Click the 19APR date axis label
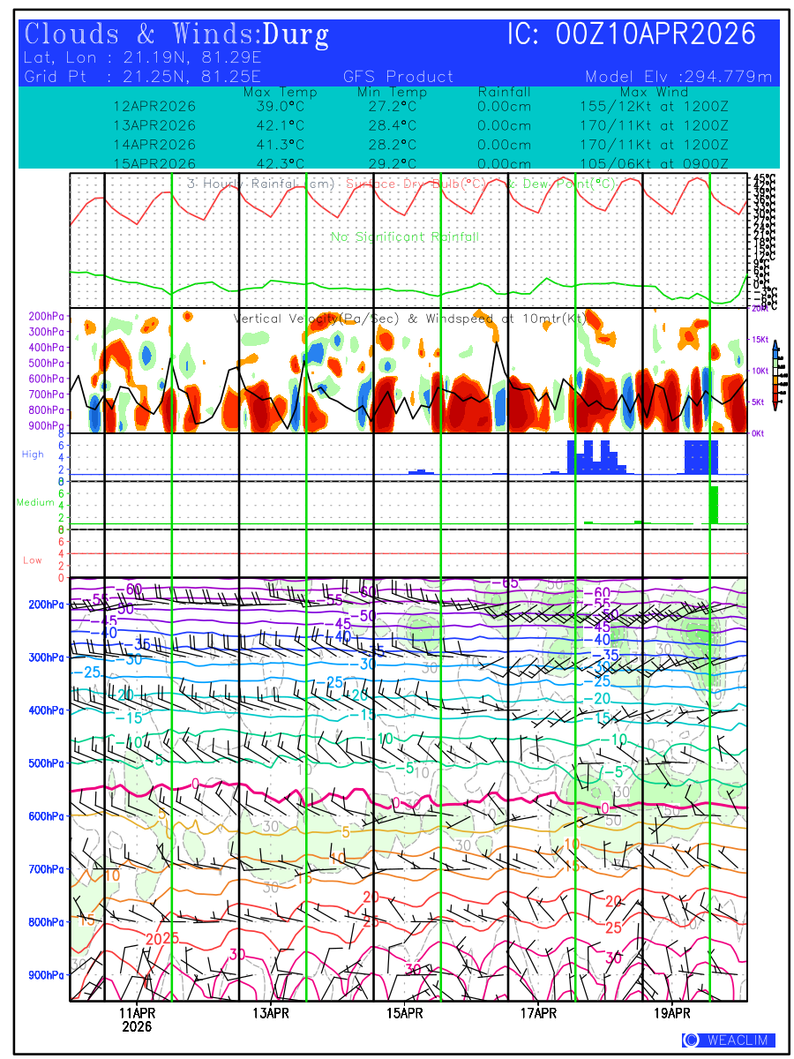This screenshot has width=794, height=1059. [x=672, y=1012]
